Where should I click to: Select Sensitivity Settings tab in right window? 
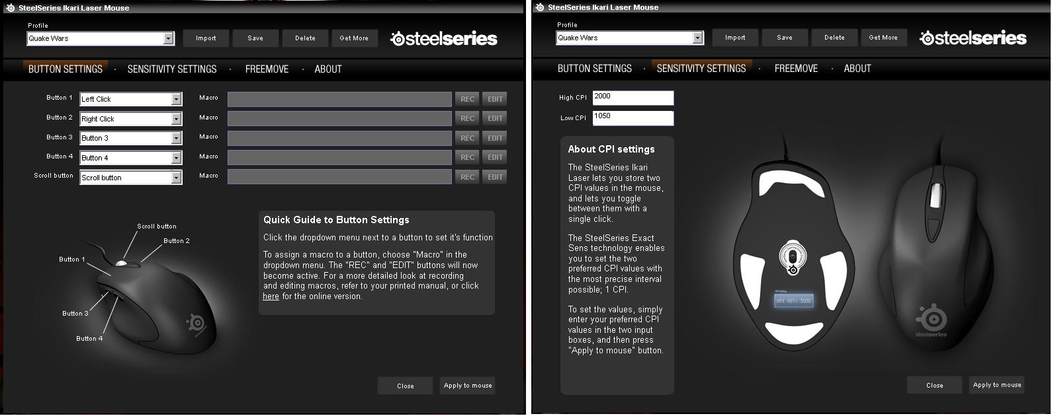[701, 68]
